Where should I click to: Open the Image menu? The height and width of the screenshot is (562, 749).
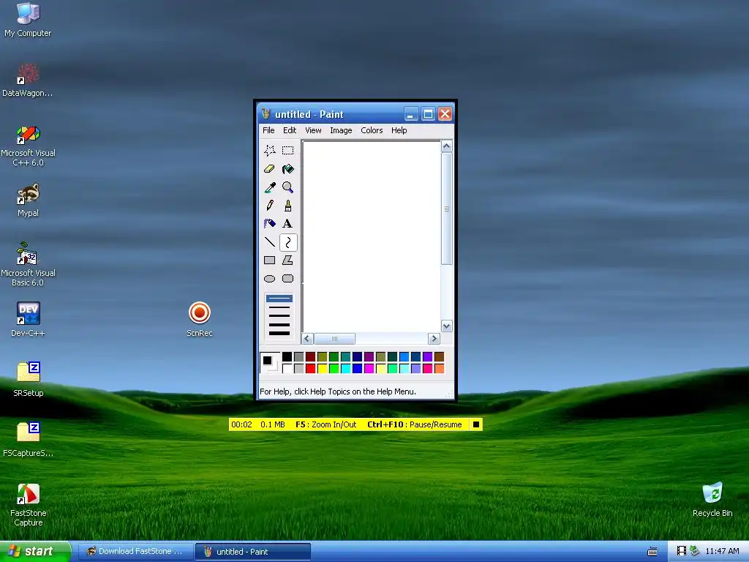(341, 130)
